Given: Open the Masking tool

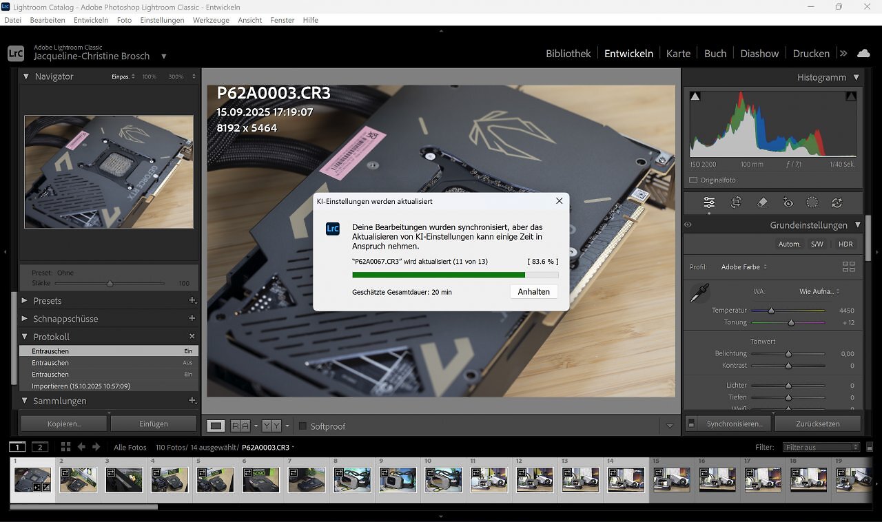Looking at the screenshot, I should (812, 202).
